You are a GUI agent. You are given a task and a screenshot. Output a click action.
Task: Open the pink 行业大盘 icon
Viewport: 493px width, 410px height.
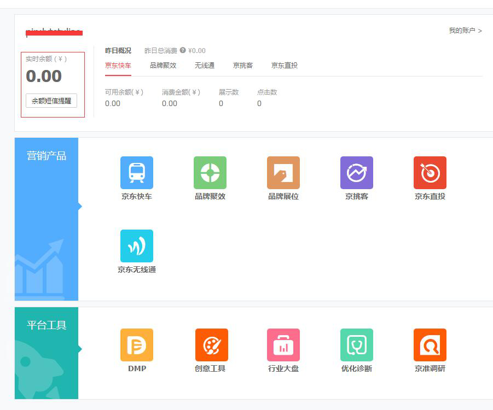(283, 345)
